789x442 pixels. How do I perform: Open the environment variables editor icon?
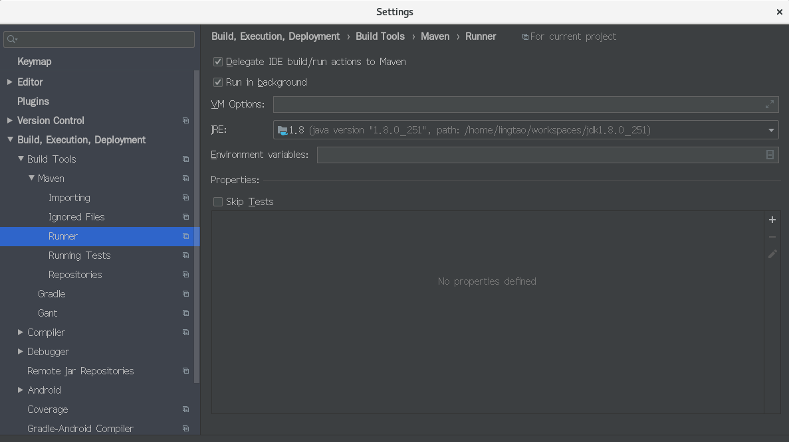pos(769,155)
